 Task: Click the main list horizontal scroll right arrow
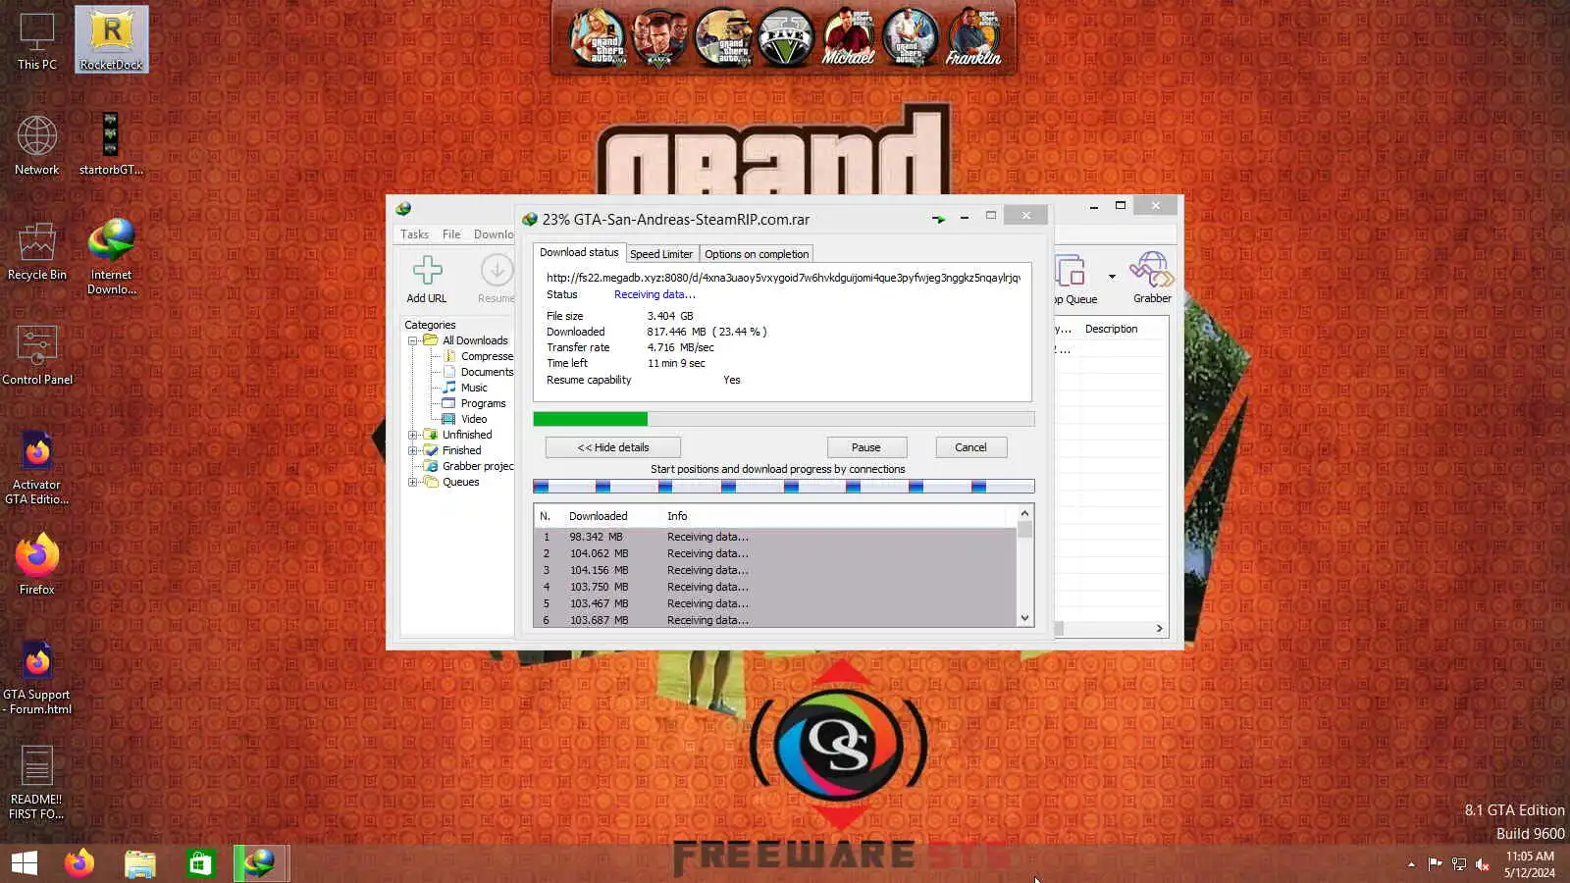pyautogui.click(x=1159, y=628)
